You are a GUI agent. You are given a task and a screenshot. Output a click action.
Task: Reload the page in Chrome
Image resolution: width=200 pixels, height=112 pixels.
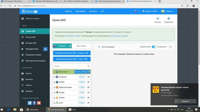[10, 6]
